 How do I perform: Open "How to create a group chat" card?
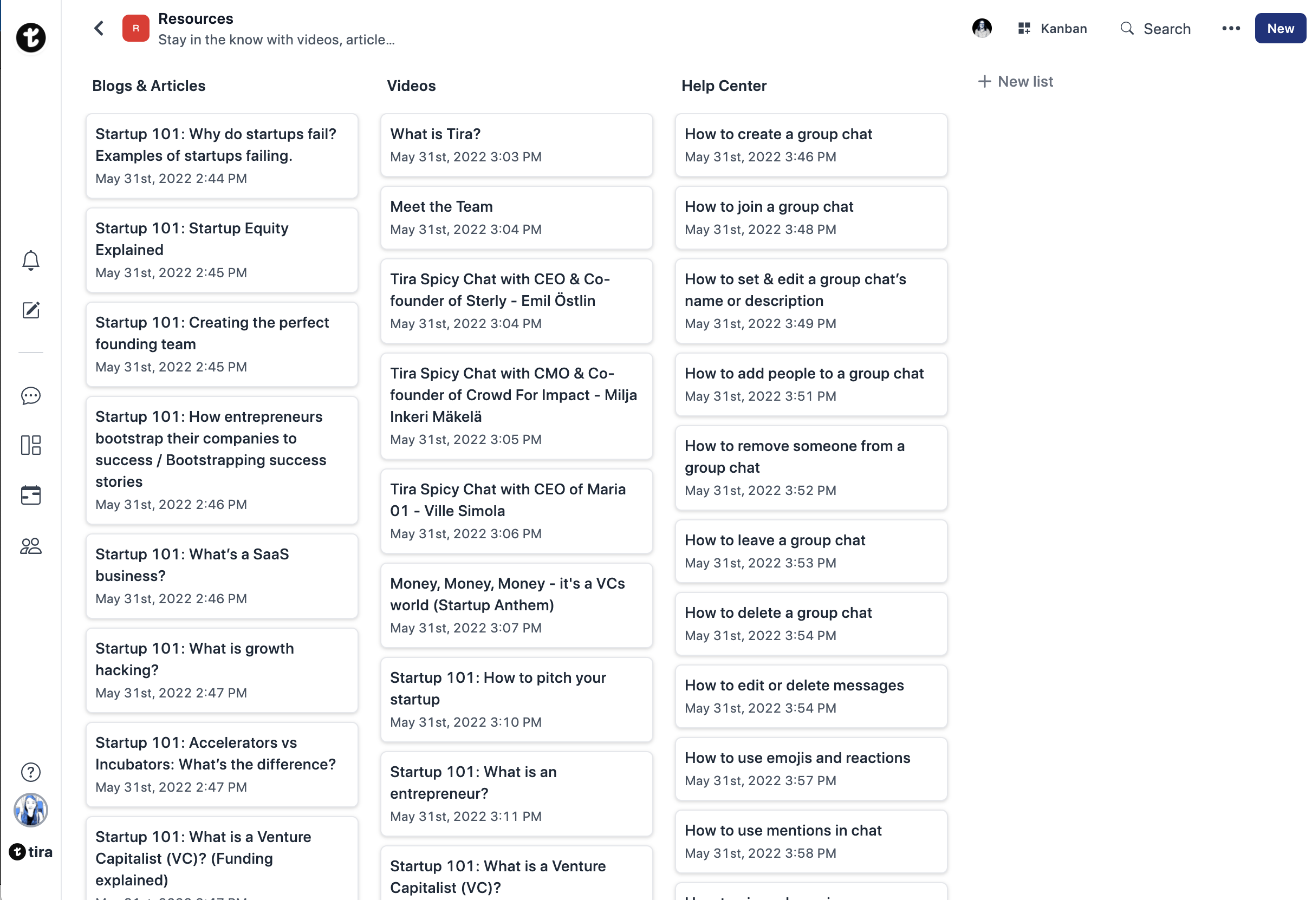pyautogui.click(x=811, y=145)
